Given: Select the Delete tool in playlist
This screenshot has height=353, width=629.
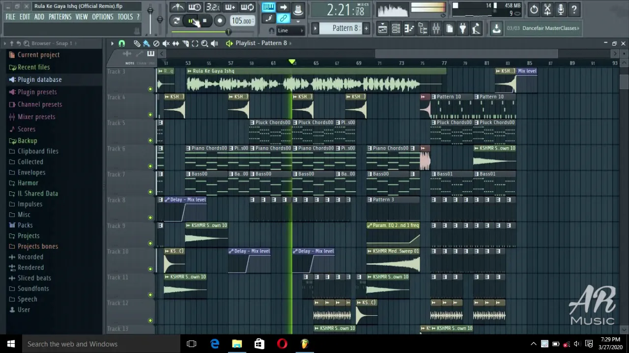Looking at the screenshot, I should pos(156,43).
